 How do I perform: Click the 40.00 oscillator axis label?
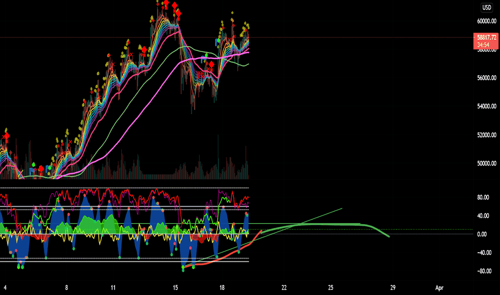(483, 216)
